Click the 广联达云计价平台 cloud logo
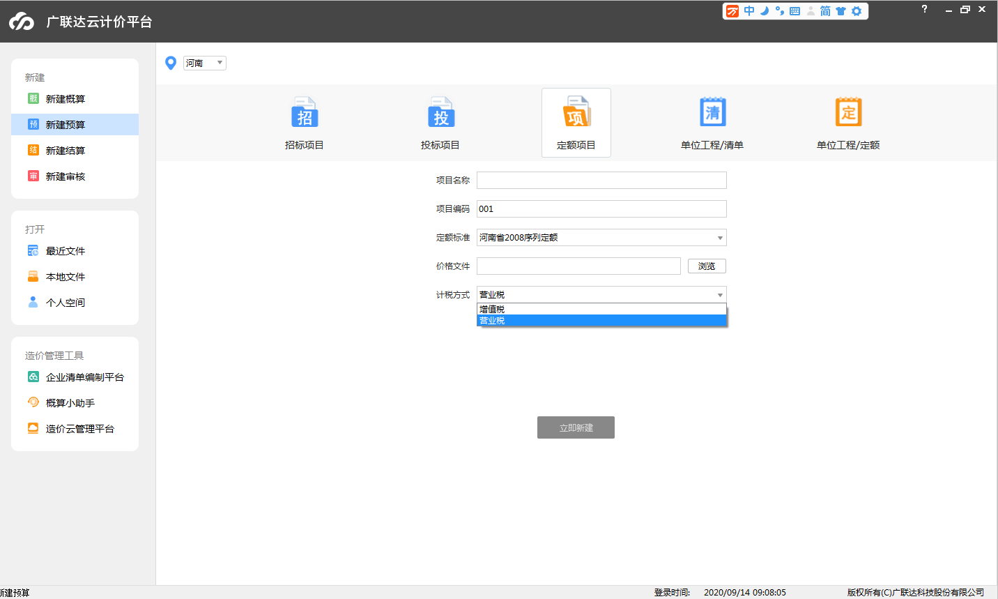Image resolution: width=998 pixels, height=599 pixels. [22, 22]
